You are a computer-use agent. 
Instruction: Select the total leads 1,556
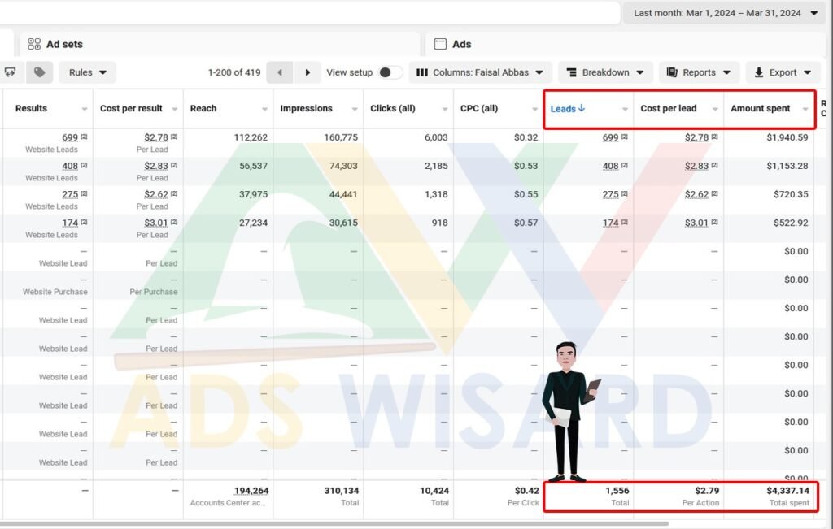tap(617, 491)
